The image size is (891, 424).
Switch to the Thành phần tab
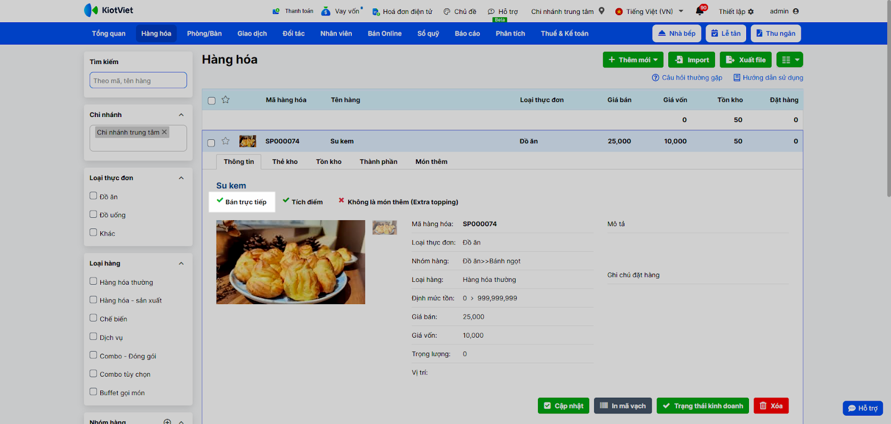379,162
